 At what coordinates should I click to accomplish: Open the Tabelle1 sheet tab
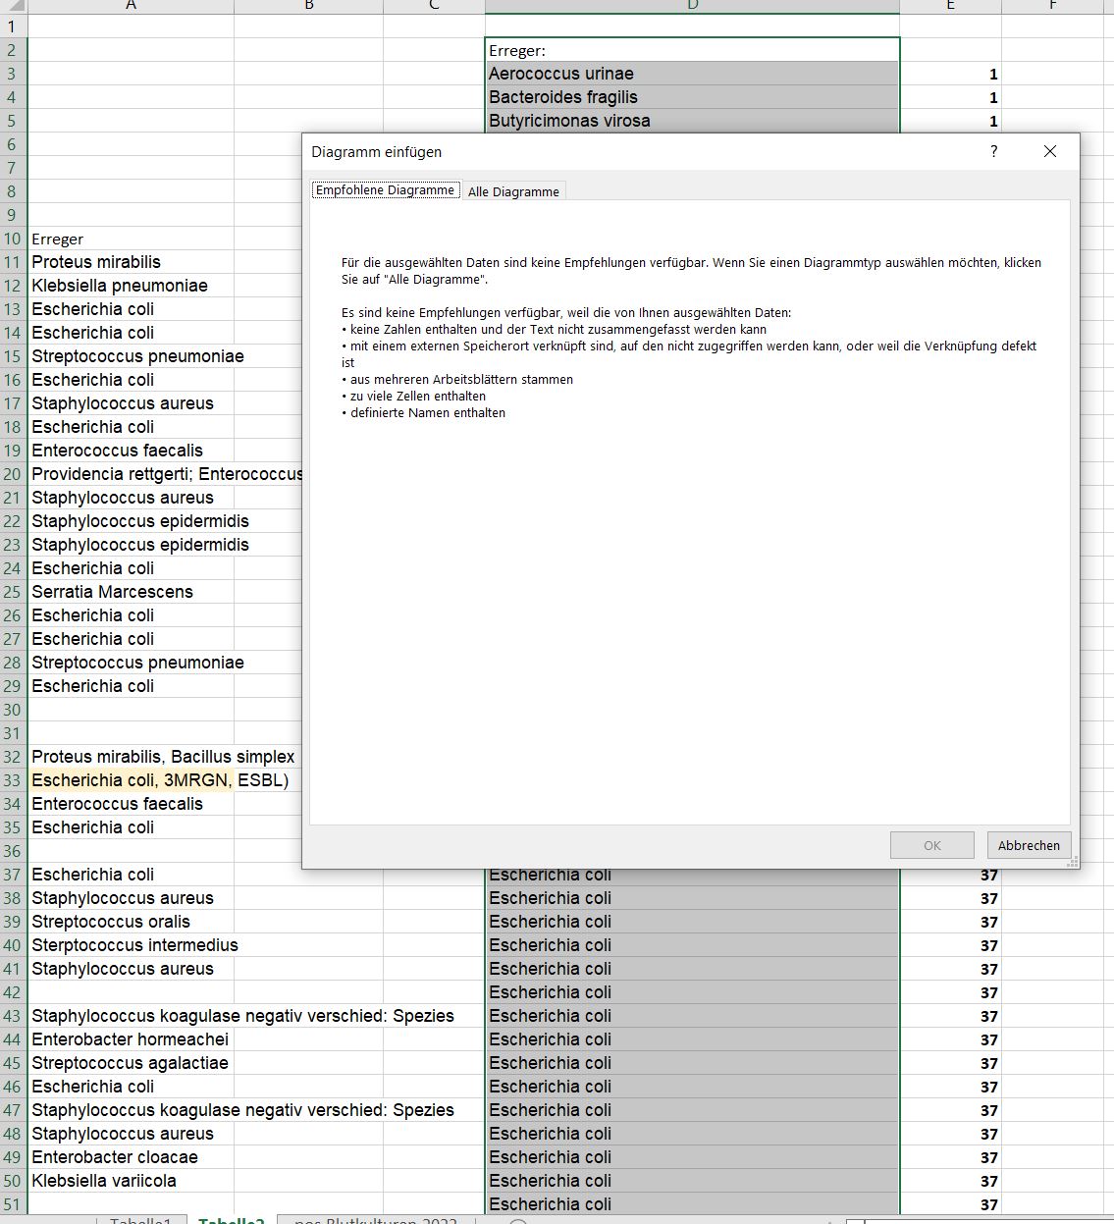click(140, 1220)
